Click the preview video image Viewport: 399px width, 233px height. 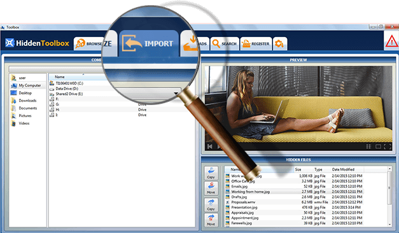point(298,104)
